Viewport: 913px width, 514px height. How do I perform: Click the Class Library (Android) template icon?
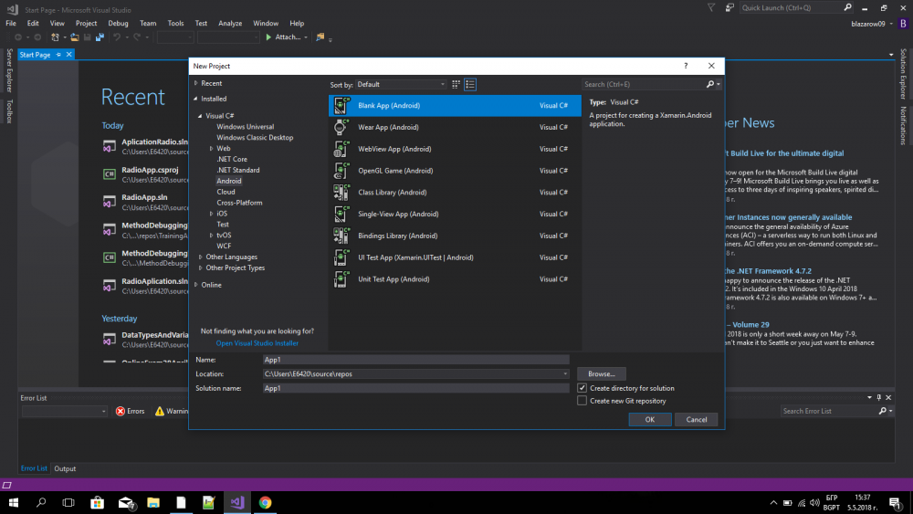341,192
